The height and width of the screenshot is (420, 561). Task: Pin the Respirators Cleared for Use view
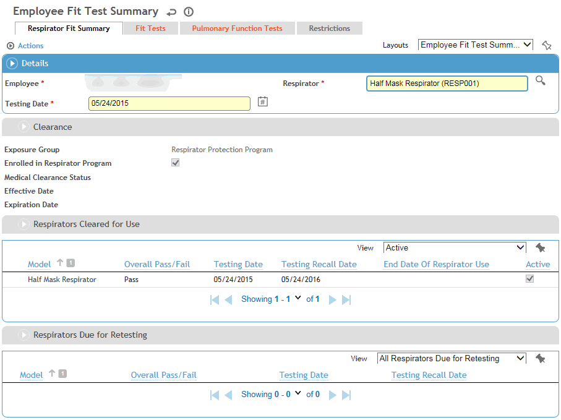click(x=540, y=247)
